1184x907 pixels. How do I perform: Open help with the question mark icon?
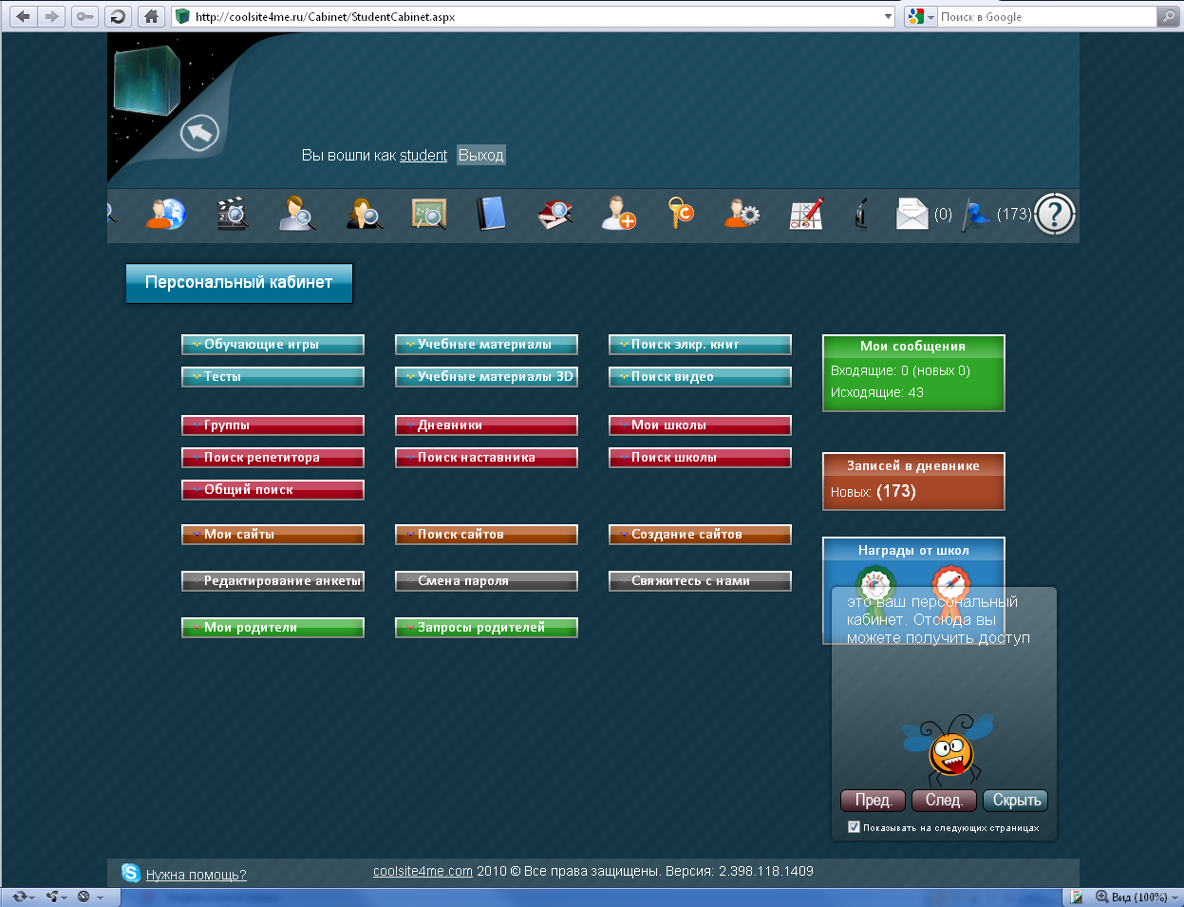coord(1054,215)
